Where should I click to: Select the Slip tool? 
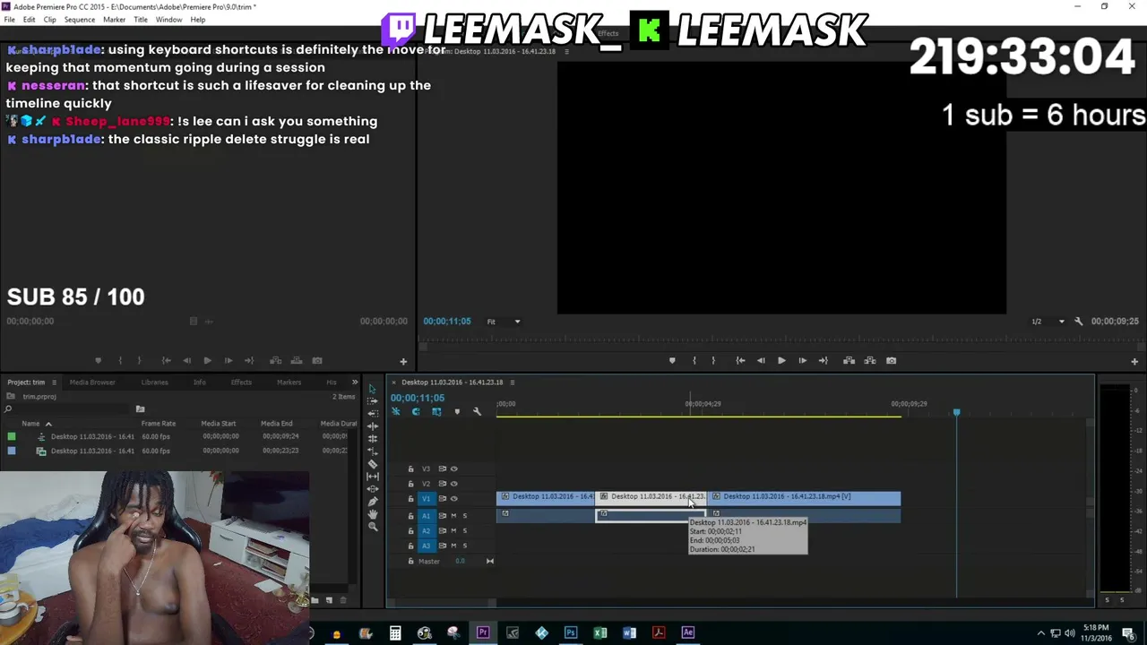(x=373, y=476)
